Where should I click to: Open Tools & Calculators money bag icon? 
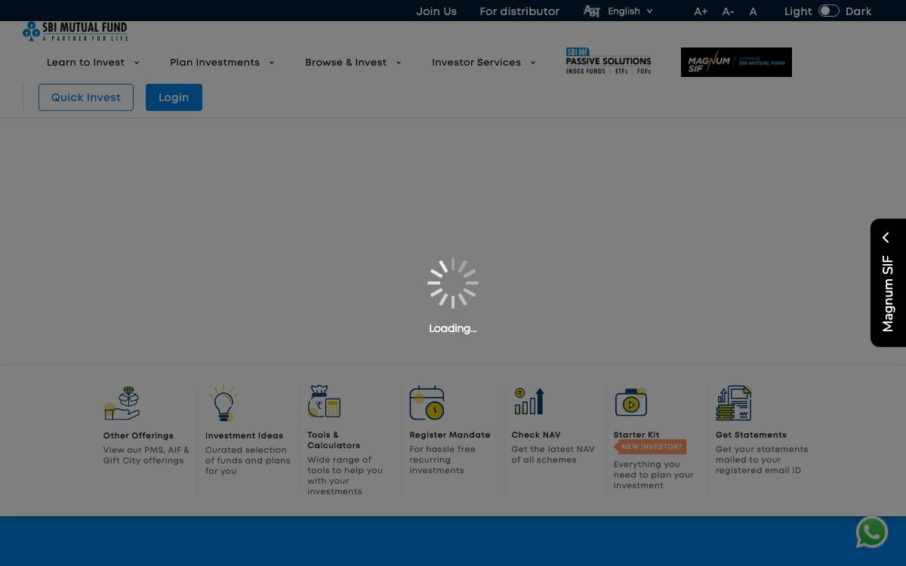324,401
